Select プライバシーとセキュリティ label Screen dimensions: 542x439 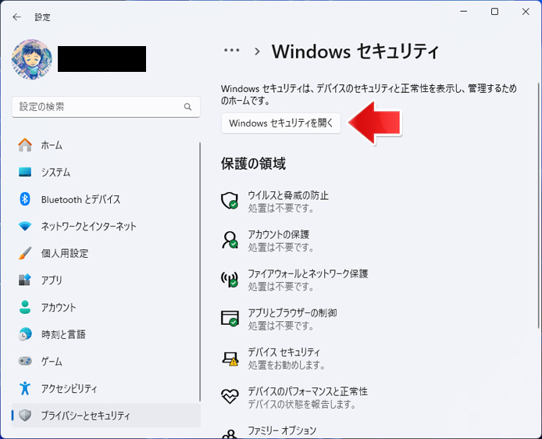click(85, 415)
